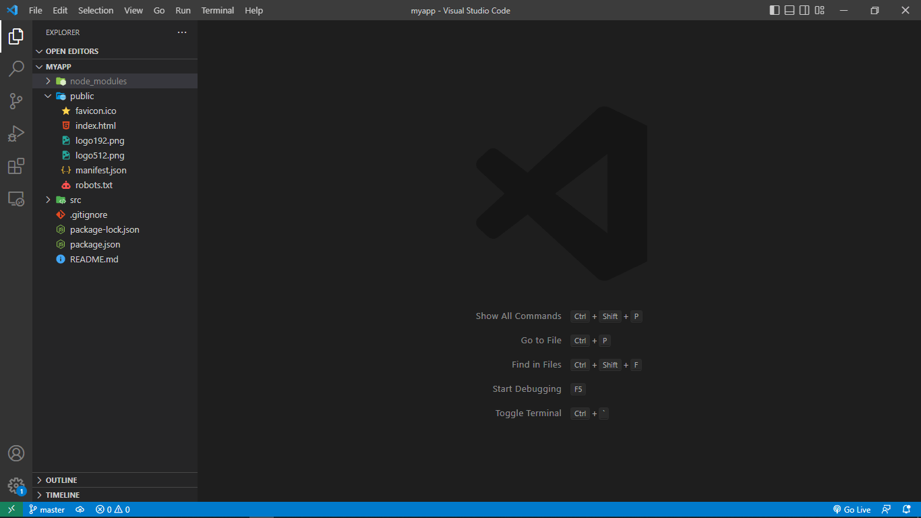Click the public folder icon
Viewport: 921px width, 518px height.
(x=61, y=96)
